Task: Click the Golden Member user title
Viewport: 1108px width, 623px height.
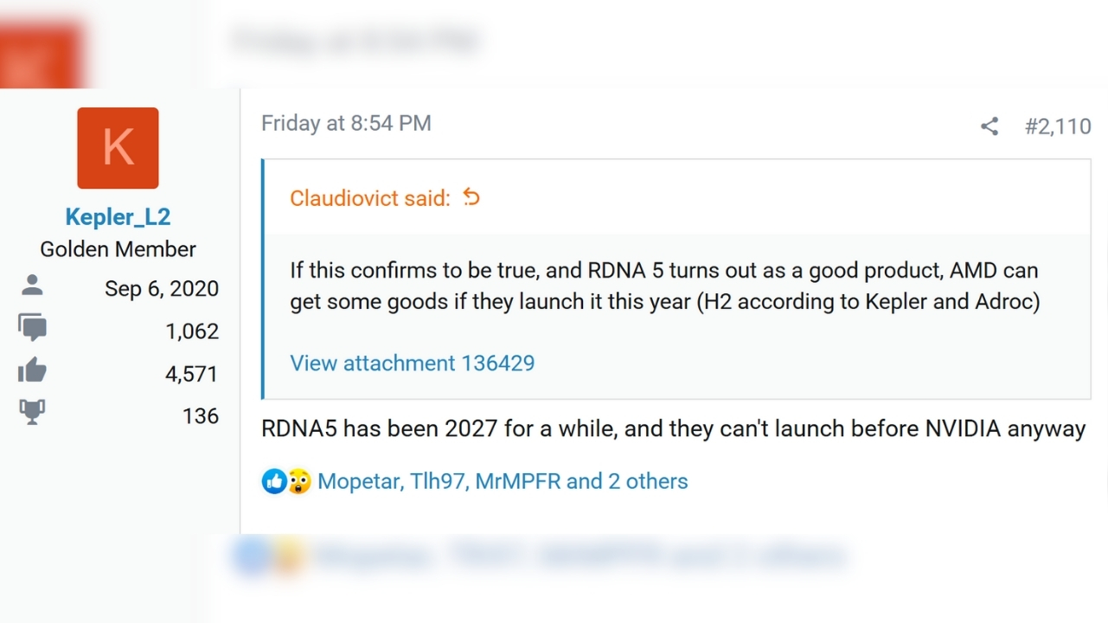Action: [118, 249]
